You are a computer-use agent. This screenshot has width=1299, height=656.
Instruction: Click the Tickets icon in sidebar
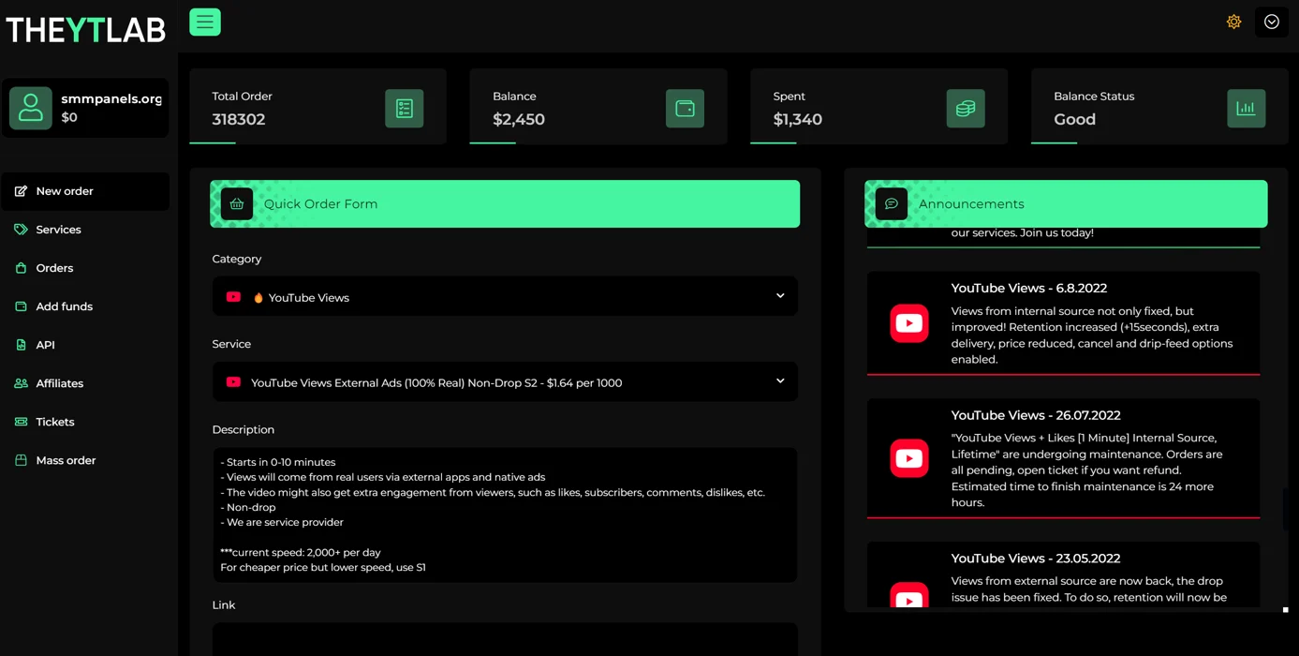(21, 422)
